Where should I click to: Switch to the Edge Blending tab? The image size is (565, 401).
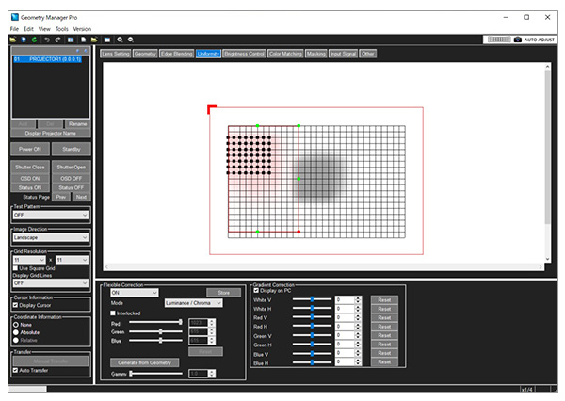pos(177,54)
